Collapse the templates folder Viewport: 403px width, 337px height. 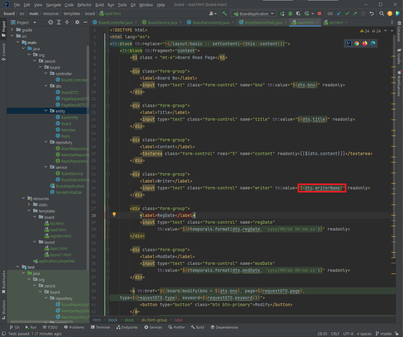tap(29, 211)
